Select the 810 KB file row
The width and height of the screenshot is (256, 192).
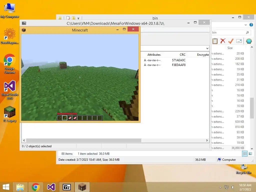coord(228,127)
